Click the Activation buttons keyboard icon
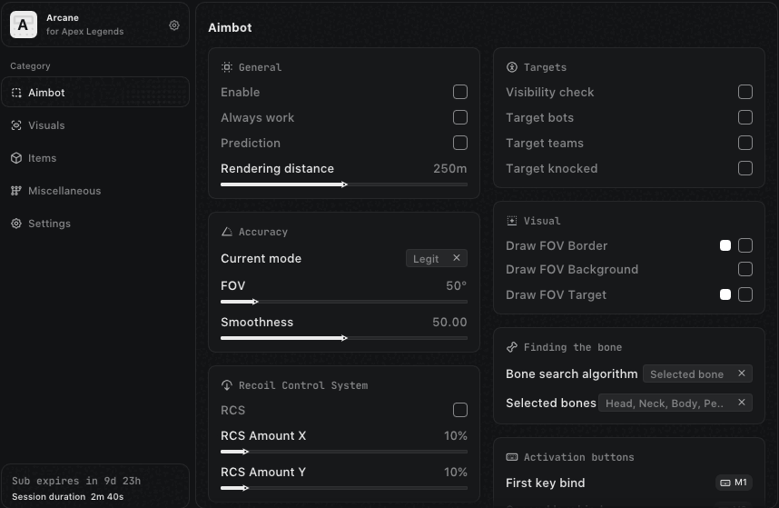This screenshot has width=779, height=508. click(512, 457)
